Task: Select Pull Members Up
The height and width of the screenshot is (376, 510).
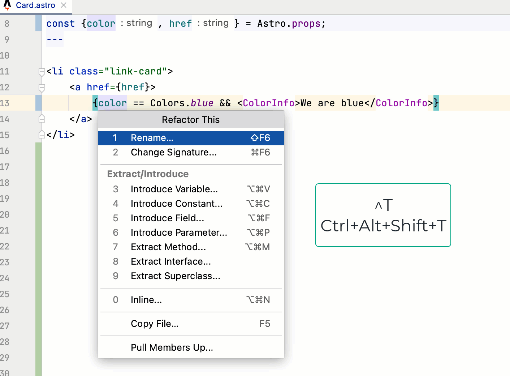Action: pos(172,347)
